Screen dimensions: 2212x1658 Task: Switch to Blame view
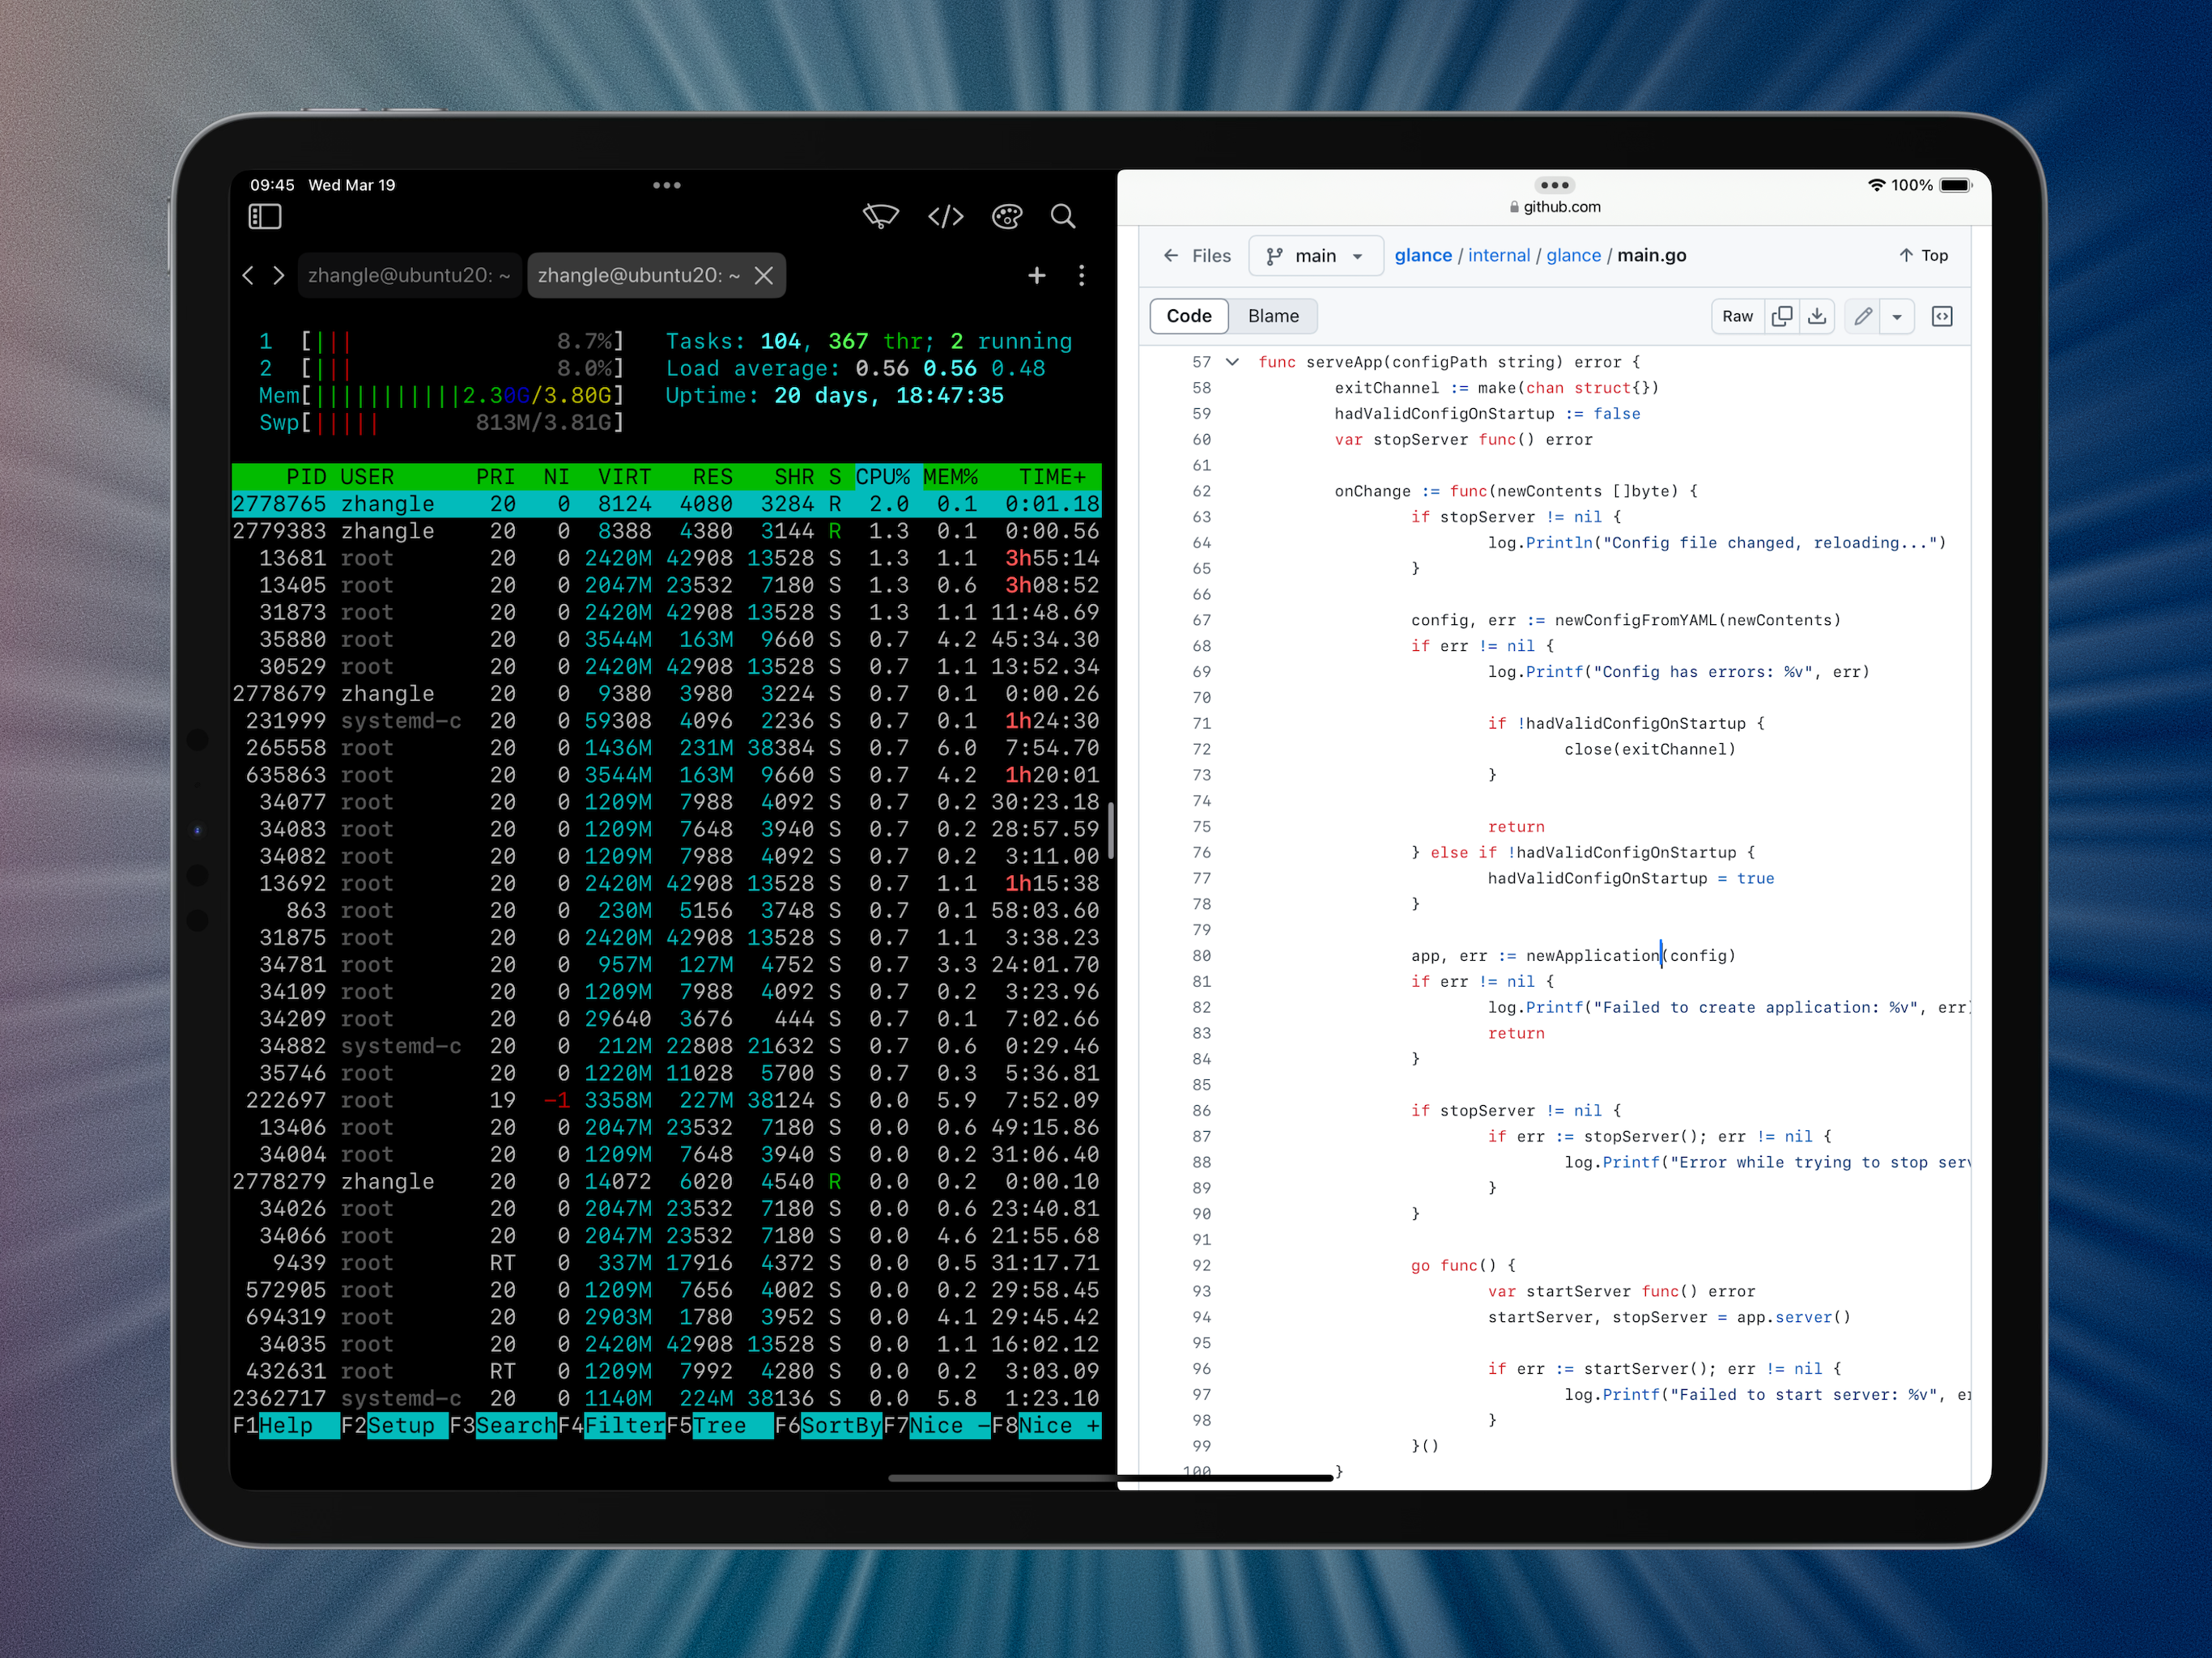(x=1273, y=316)
